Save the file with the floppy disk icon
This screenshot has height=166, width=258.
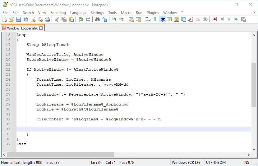pos(19,19)
